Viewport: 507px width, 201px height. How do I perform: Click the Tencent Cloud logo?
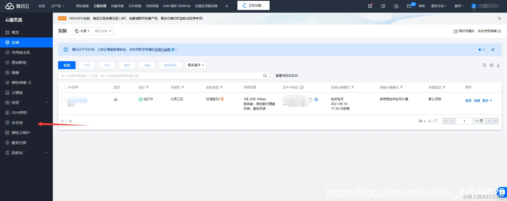click(x=17, y=6)
